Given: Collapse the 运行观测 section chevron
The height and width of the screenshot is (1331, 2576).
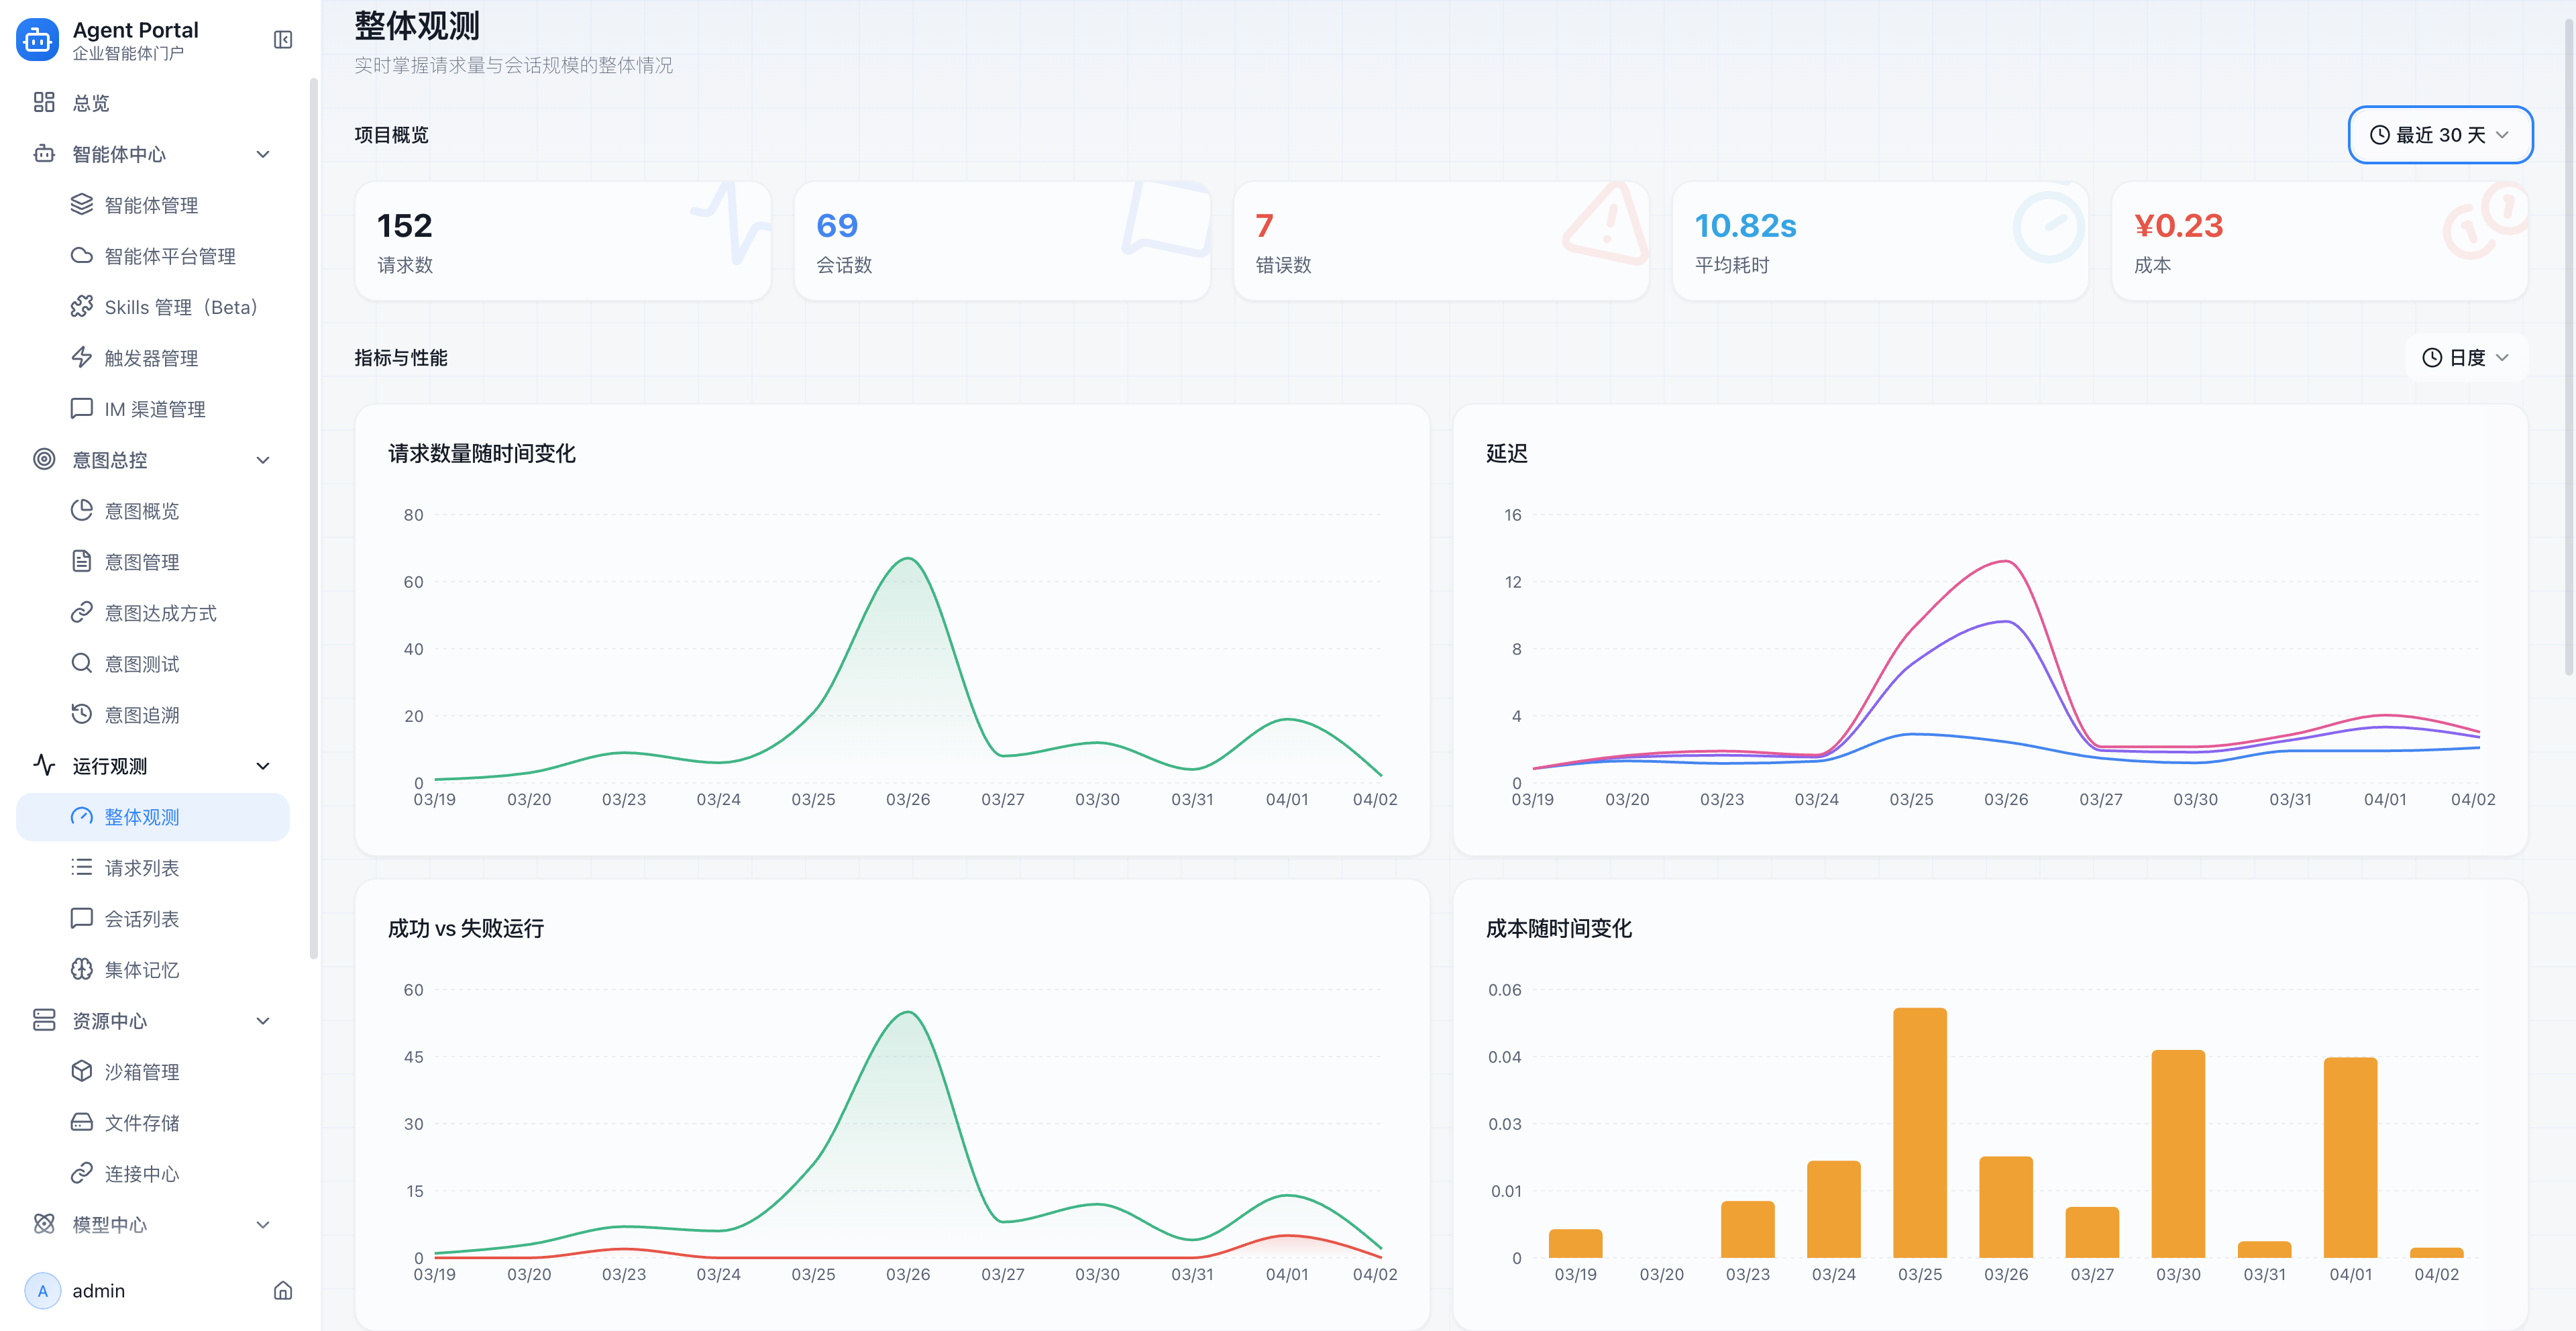Looking at the screenshot, I should tap(263, 766).
